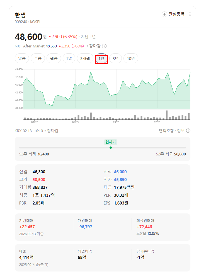Click the 당기순이익 value -1억
The image size is (206, 274).
click(x=140, y=258)
